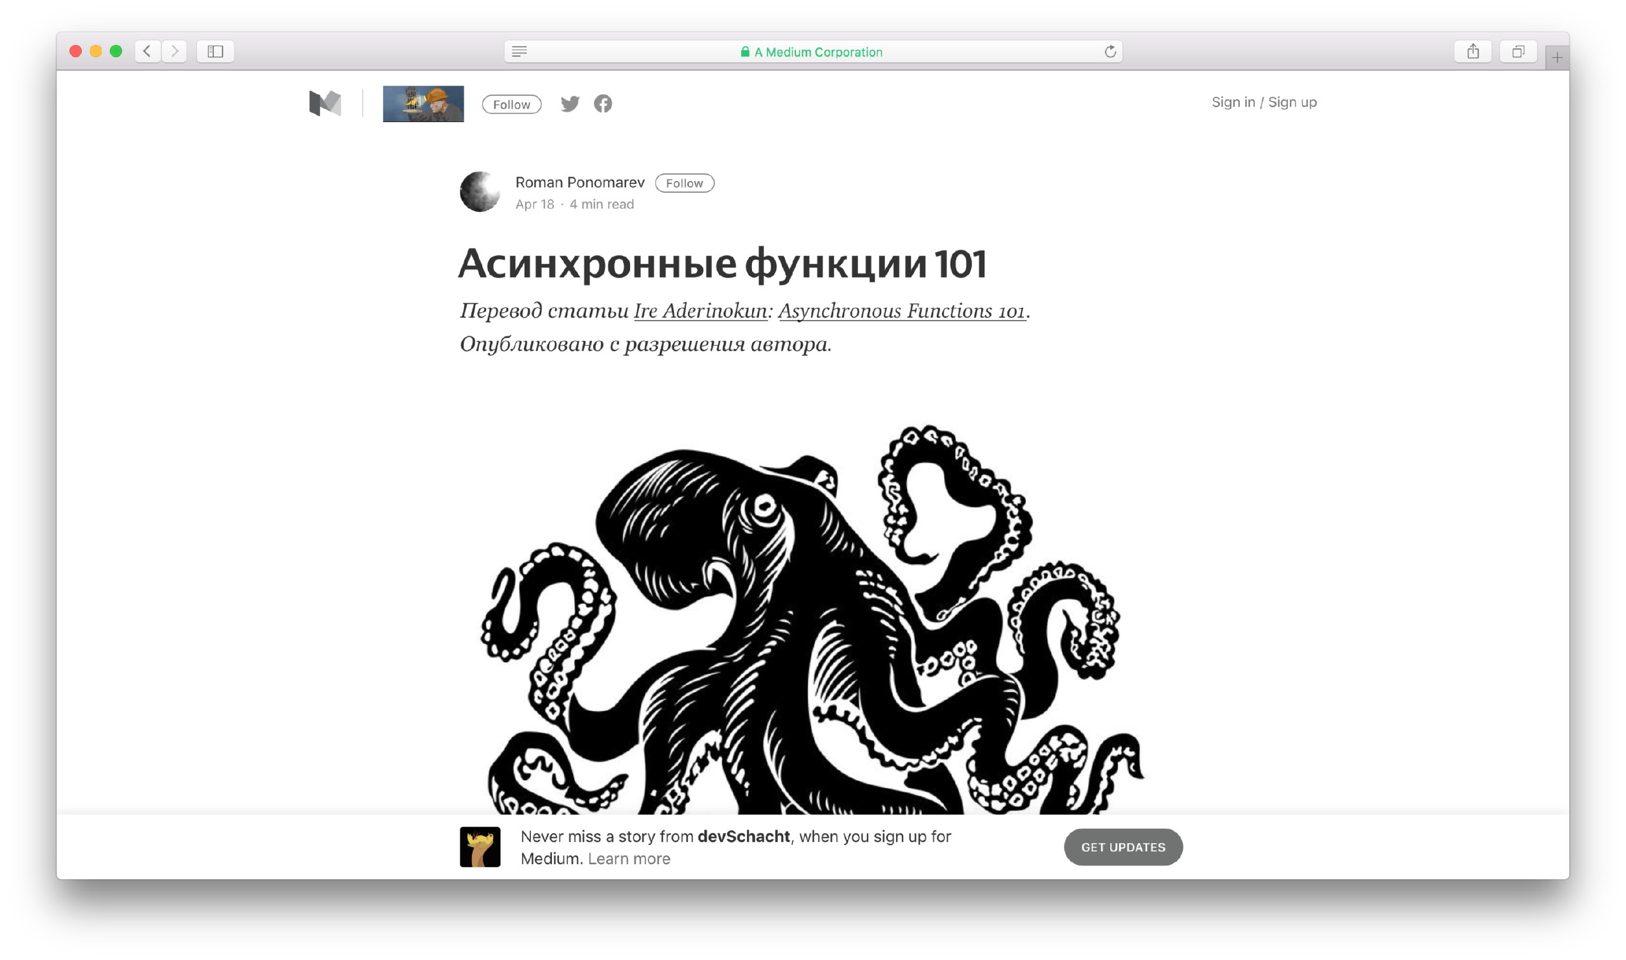Open the Ire Aderinokun link
Screen dimensions: 1626x960
point(700,311)
